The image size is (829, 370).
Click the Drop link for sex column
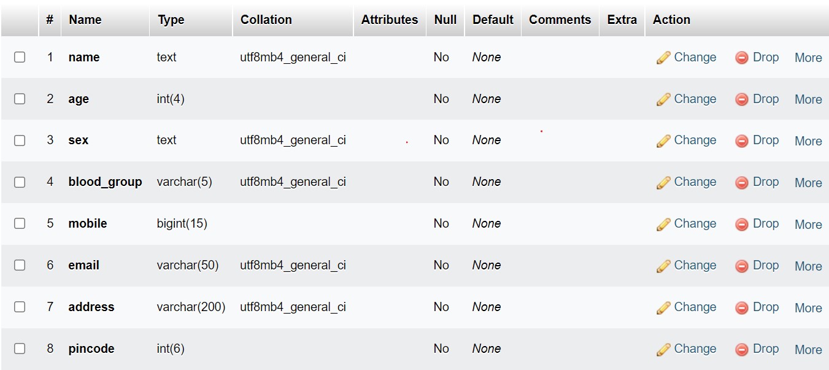point(765,141)
